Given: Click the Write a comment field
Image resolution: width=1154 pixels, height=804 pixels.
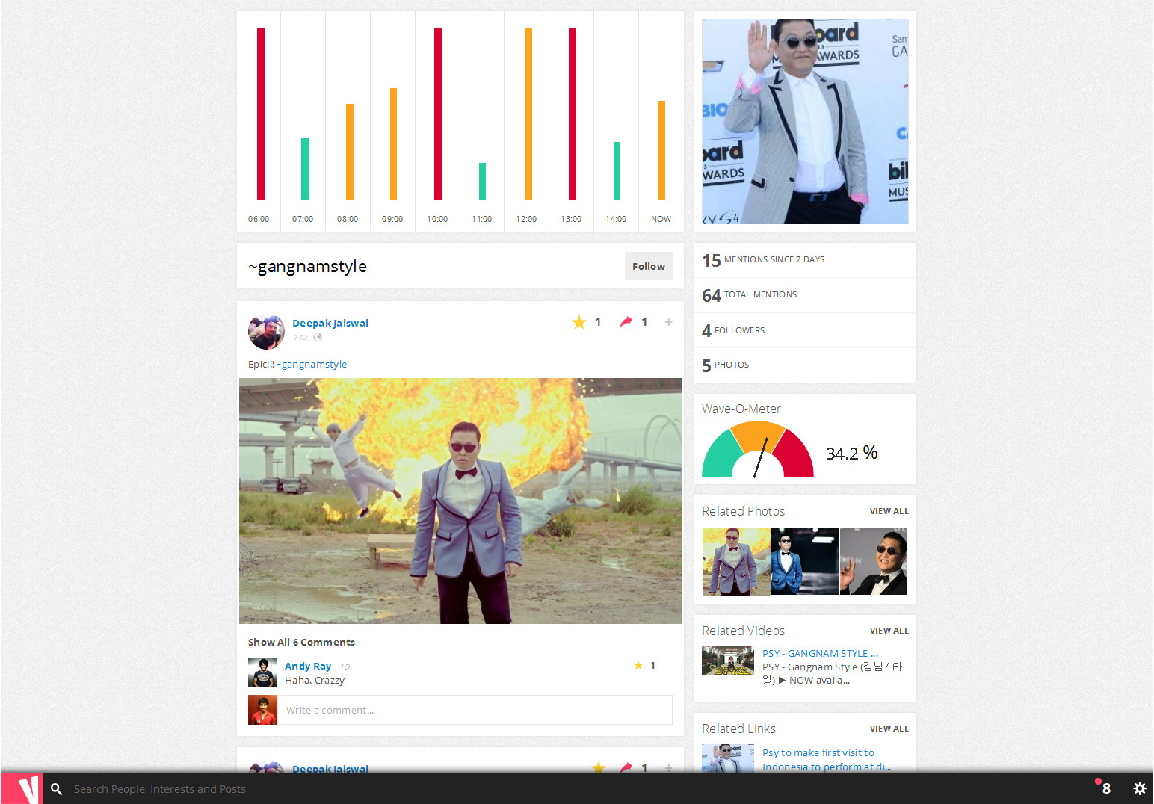Looking at the screenshot, I should pos(475,710).
